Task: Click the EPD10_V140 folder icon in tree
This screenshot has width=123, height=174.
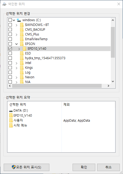Action: tap(24, 49)
